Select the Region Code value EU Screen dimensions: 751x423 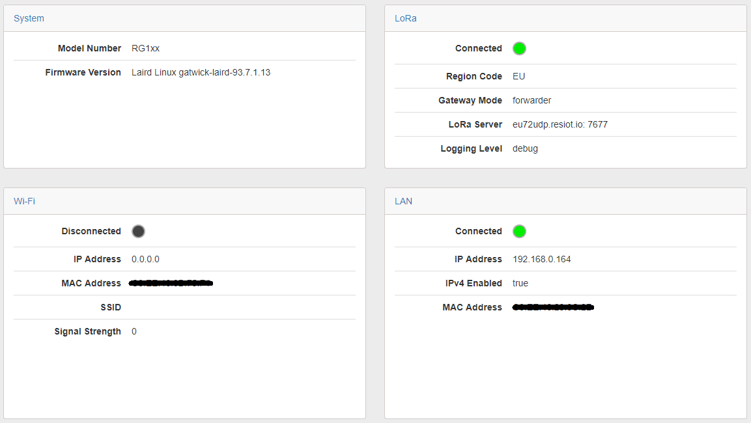click(x=518, y=76)
